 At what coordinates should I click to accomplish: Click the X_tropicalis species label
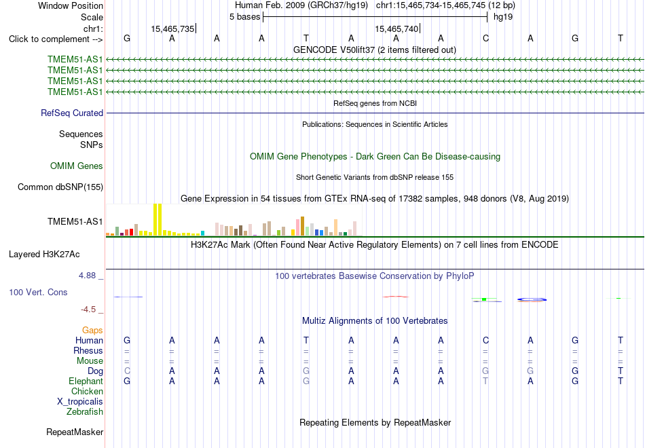click(80, 402)
